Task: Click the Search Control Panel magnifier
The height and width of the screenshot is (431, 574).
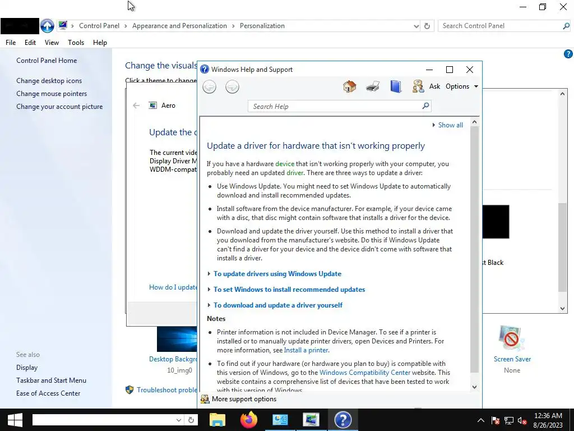Action: pyautogui.click(x=566, y=26)
